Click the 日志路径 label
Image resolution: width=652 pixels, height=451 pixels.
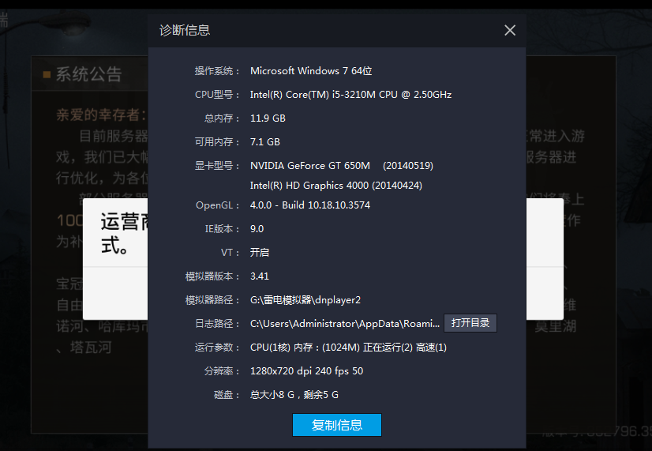(x=217, y=324)
